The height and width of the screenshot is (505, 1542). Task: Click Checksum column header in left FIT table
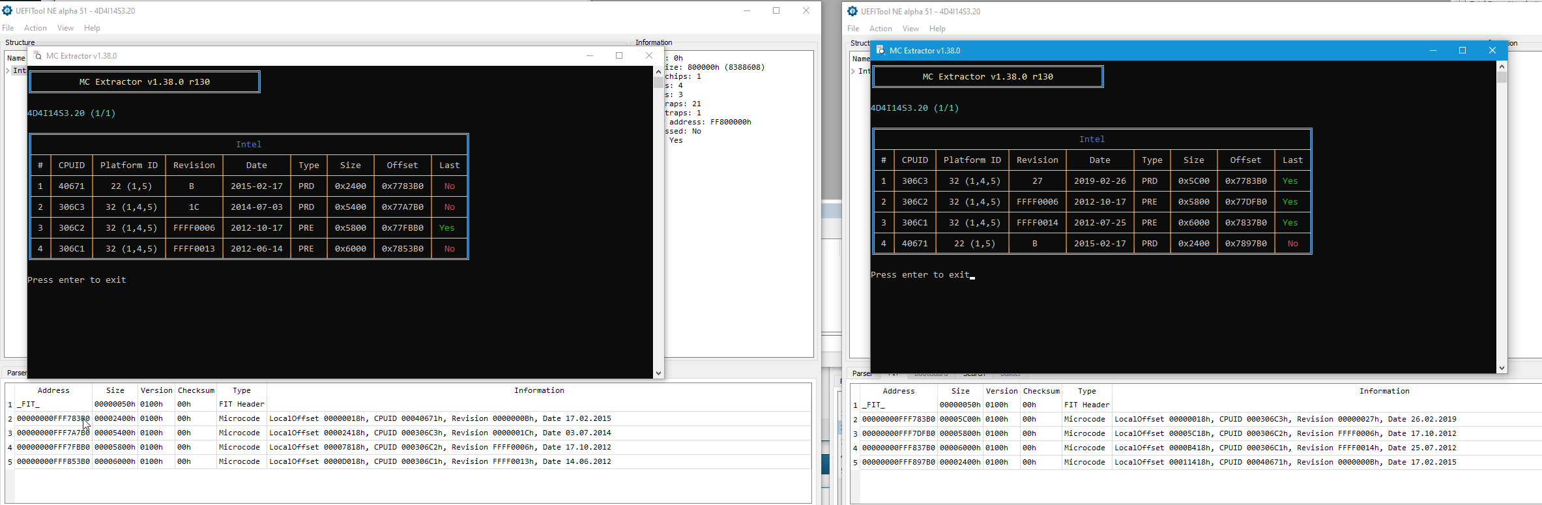tap(196, 390)
